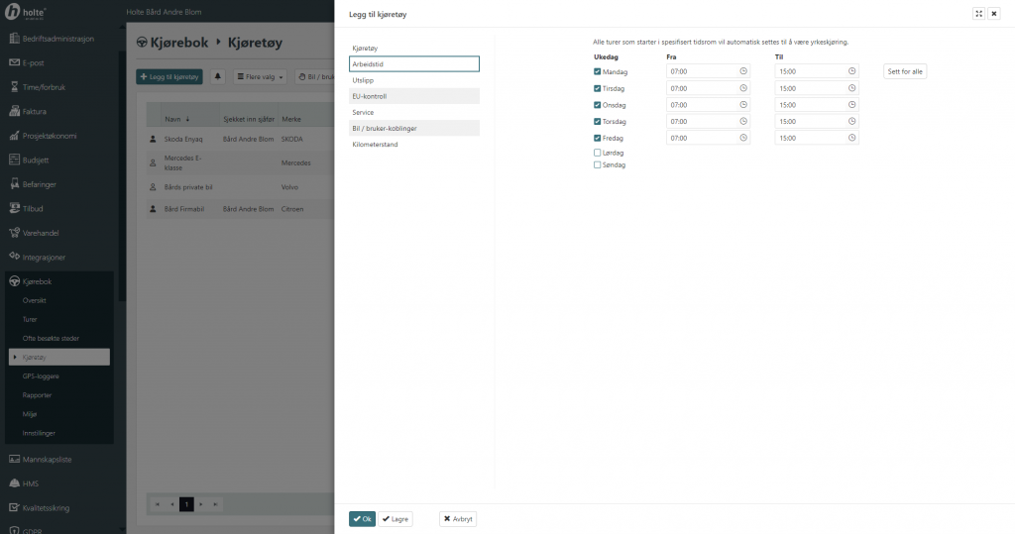
Task: Click the Sett for alle button
Action: point(904,71)
